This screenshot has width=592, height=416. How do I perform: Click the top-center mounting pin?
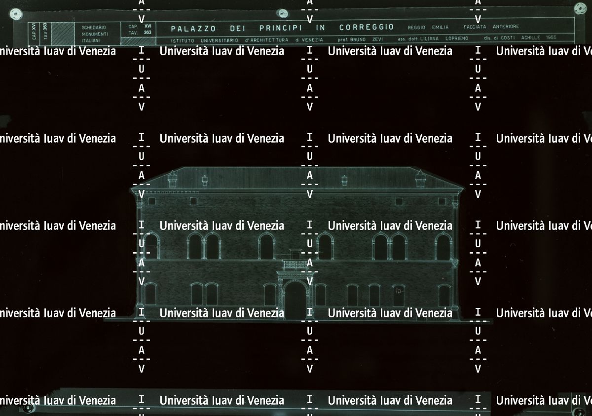283,13
